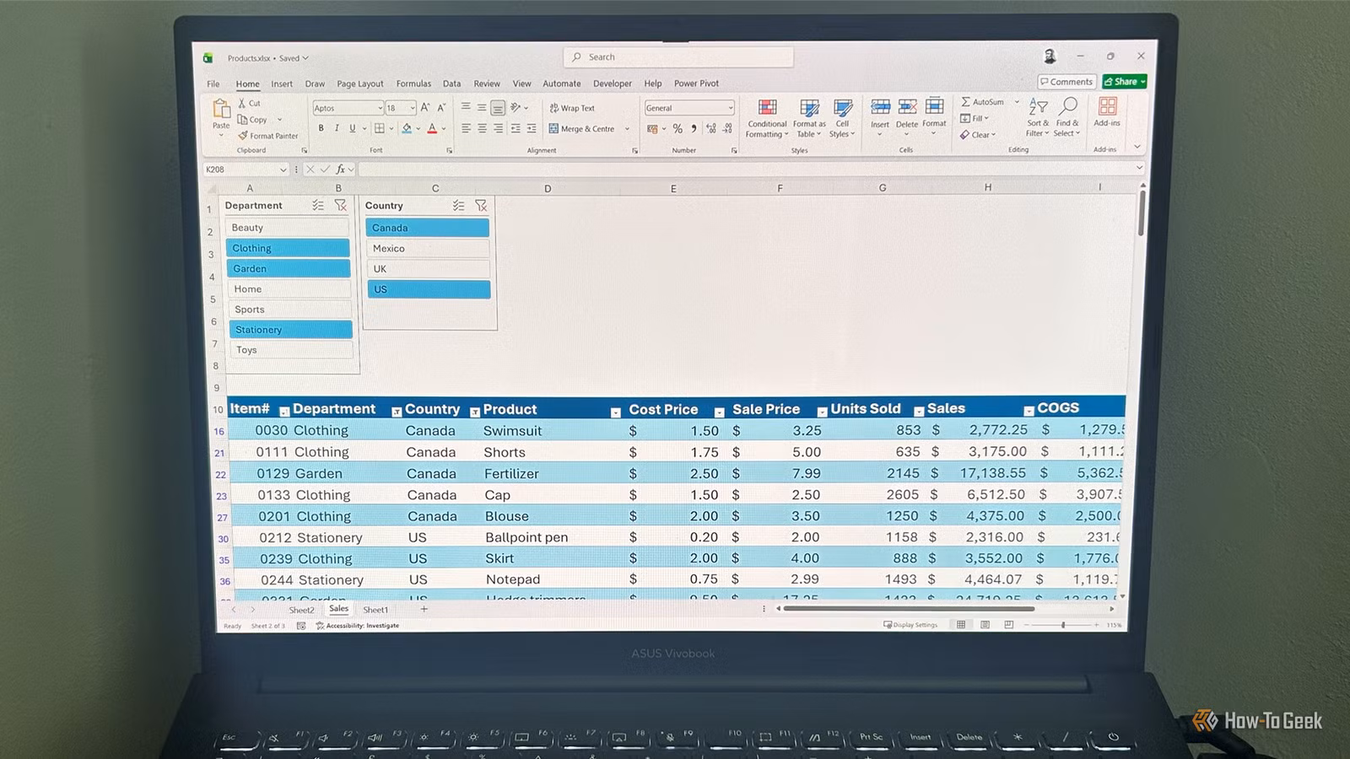This screenshot has height=759, width=1350.
Task: Expand the Name Box dropdown
Action: (283, 170)
